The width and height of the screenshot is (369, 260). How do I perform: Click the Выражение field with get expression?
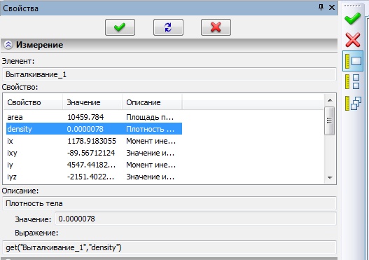point(169,247)
